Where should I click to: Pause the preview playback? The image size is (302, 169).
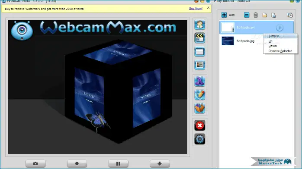[x=118, y=163]
